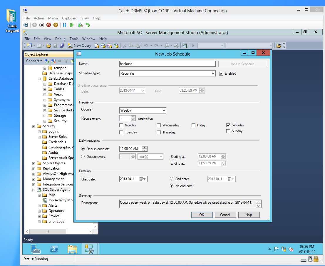Click the red Shut Down VM icon
The height and width of the screenshot is (266, 325).
49,25
